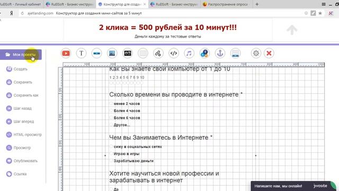Click the up arrow in the banner
This screenshot has width=339, height=191.
click(292, 30)
